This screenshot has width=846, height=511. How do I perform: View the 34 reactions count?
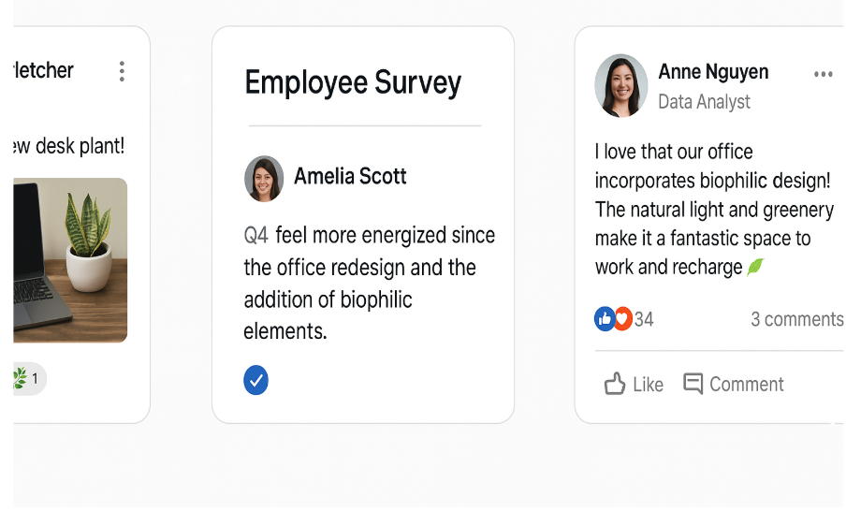(644, 319)
